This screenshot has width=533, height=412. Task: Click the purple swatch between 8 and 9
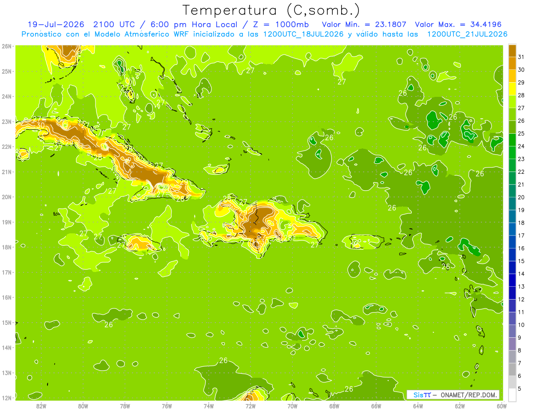tap(512, 344)
